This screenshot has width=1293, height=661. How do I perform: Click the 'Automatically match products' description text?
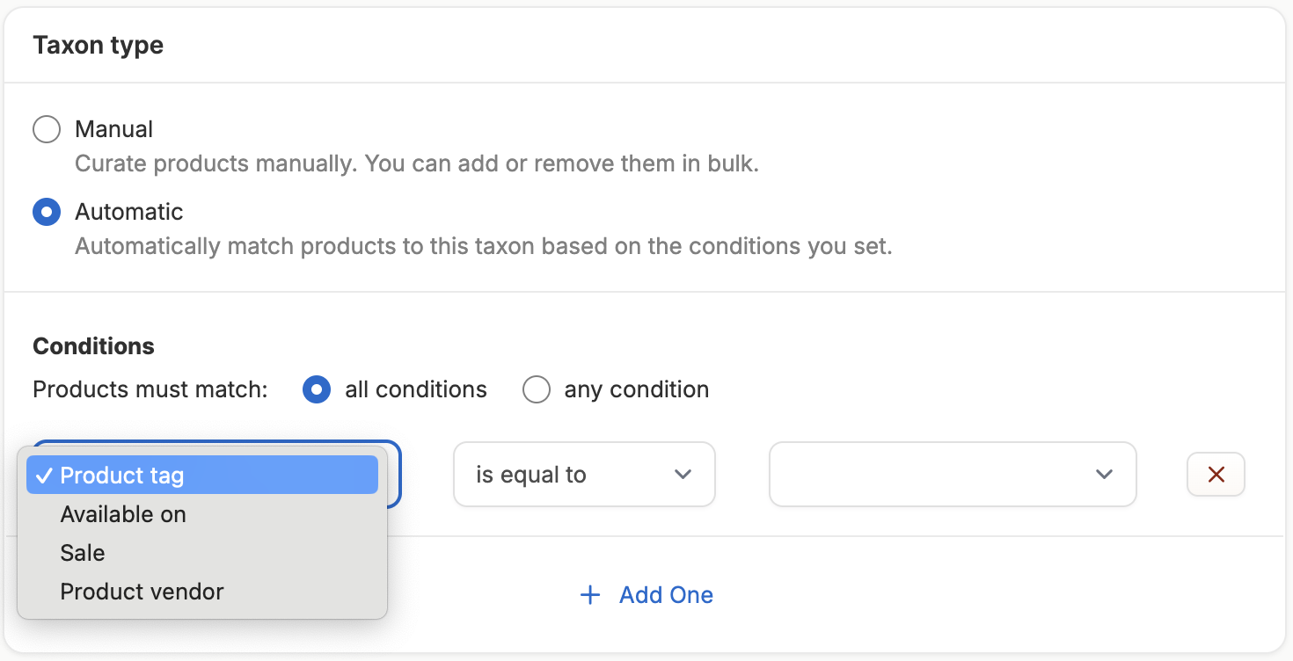(x=483, y=246)
